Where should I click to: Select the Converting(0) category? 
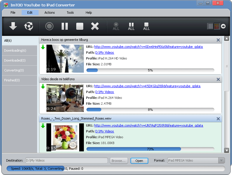click(20, 70)
